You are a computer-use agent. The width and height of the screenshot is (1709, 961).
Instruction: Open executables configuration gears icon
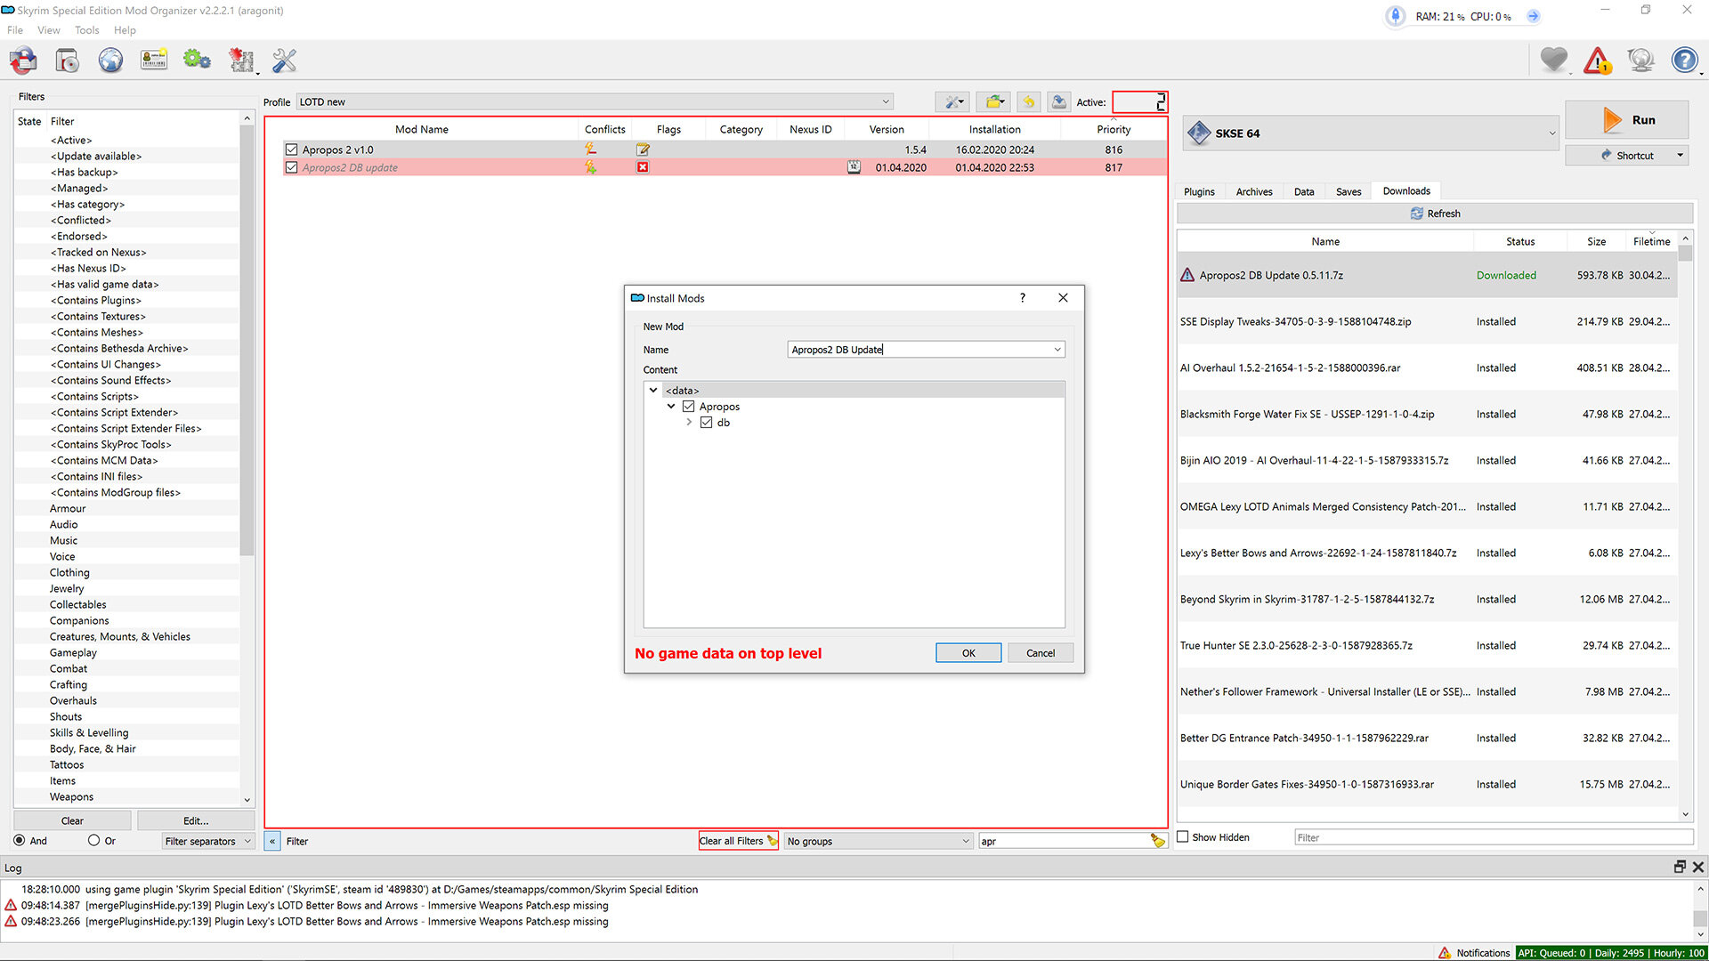(197, 61)
